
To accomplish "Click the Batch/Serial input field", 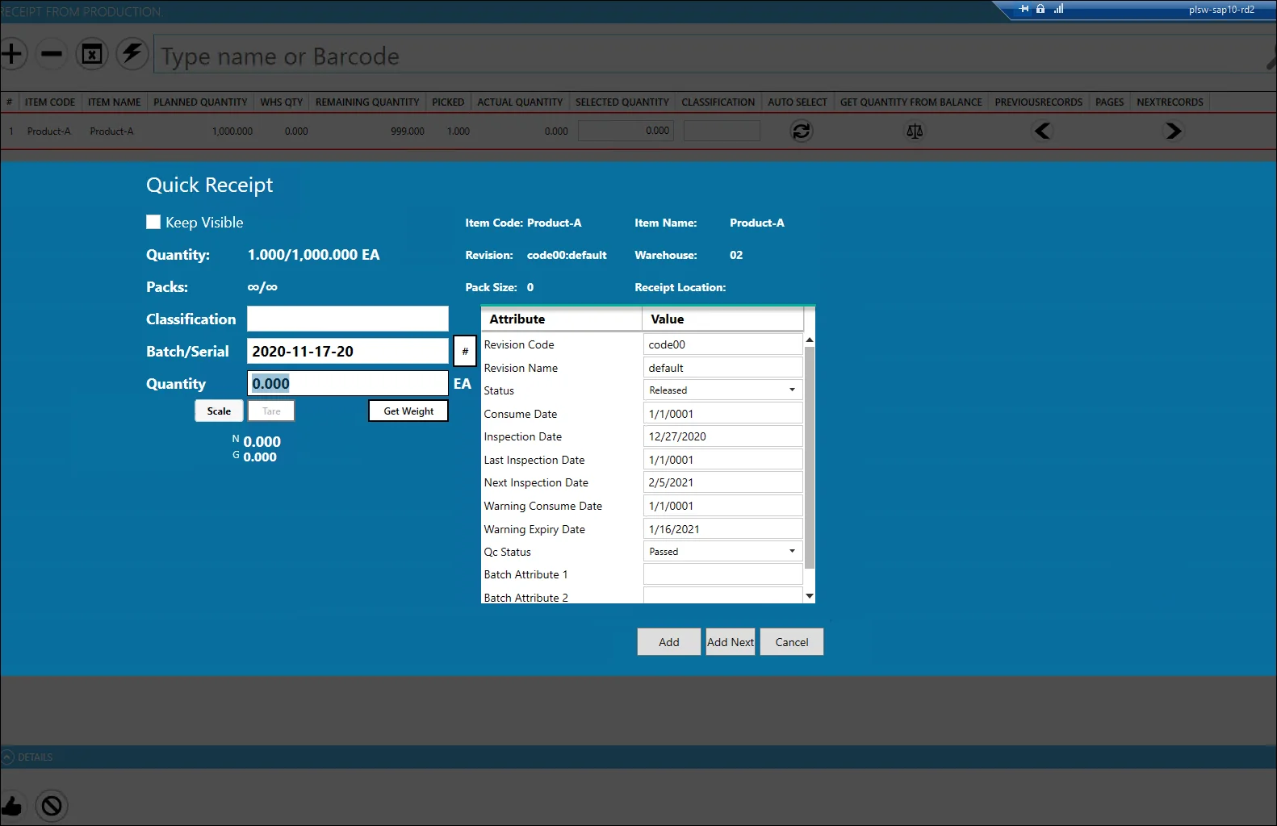I will point(347,352).
